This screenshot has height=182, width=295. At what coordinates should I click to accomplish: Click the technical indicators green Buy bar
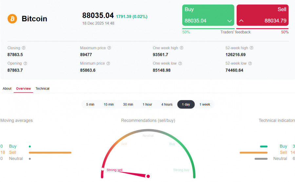pos(264,147)
